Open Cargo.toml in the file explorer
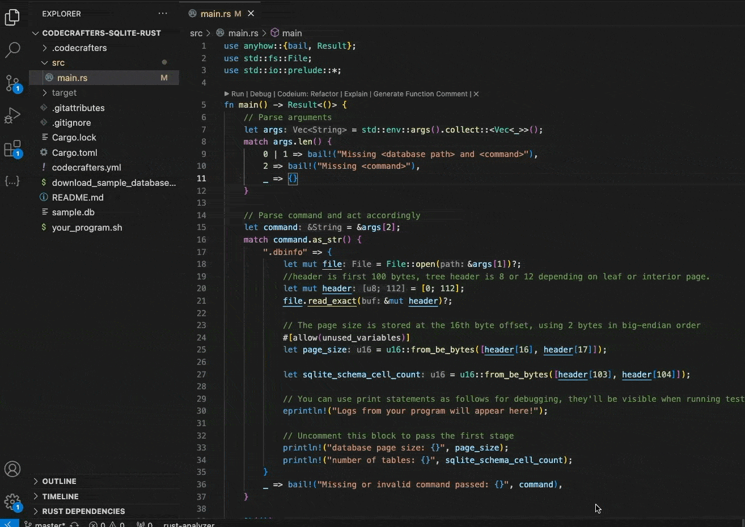Image resolution: width=745 pixels, height=527 pixels. [x=74, y=153]
